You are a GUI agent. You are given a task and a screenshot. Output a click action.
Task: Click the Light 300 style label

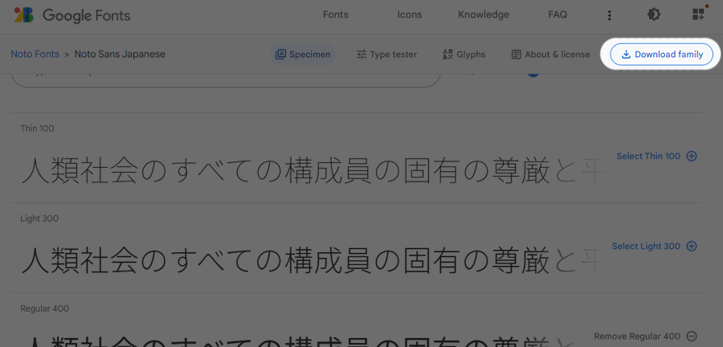pyautogui.click(x=39, y=218)
